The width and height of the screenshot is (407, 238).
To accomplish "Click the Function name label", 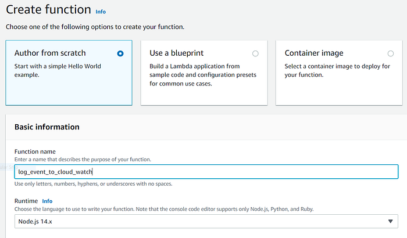I will pos(35,152).
